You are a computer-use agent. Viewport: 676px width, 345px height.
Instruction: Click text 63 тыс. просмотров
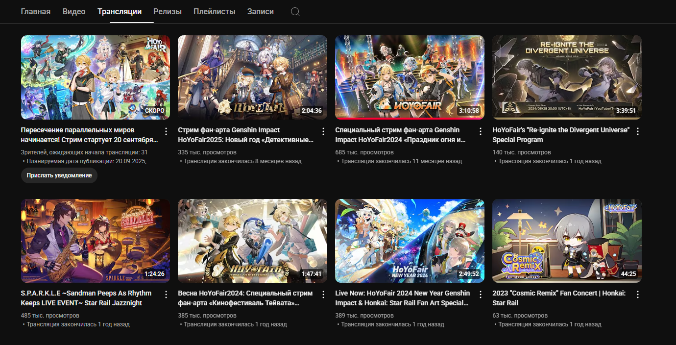[520, 316]
